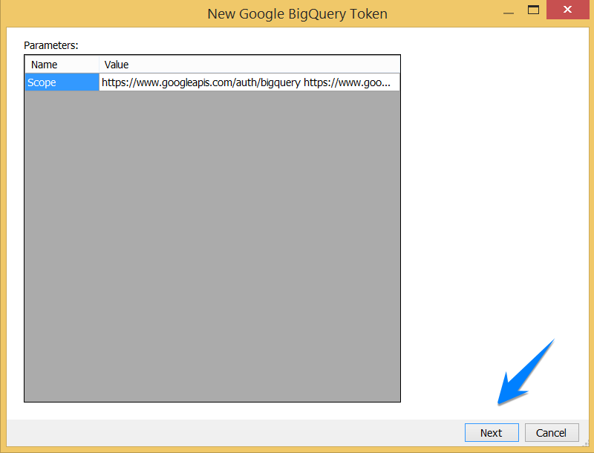The image size is (594, 453).
Task: Select the Scope parameter name cell
Action: point(62,82)
